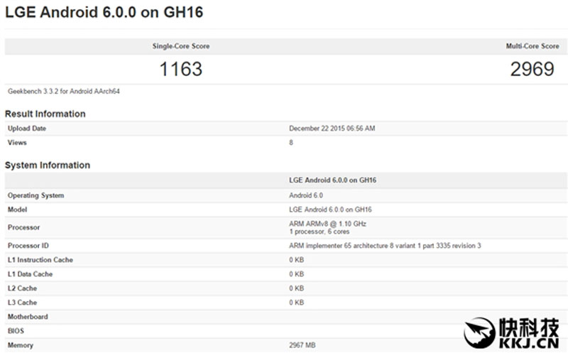This screenshot has height=358, width=568.
Task: Click the Memory value 2967 MB
Action: point(302,345)
